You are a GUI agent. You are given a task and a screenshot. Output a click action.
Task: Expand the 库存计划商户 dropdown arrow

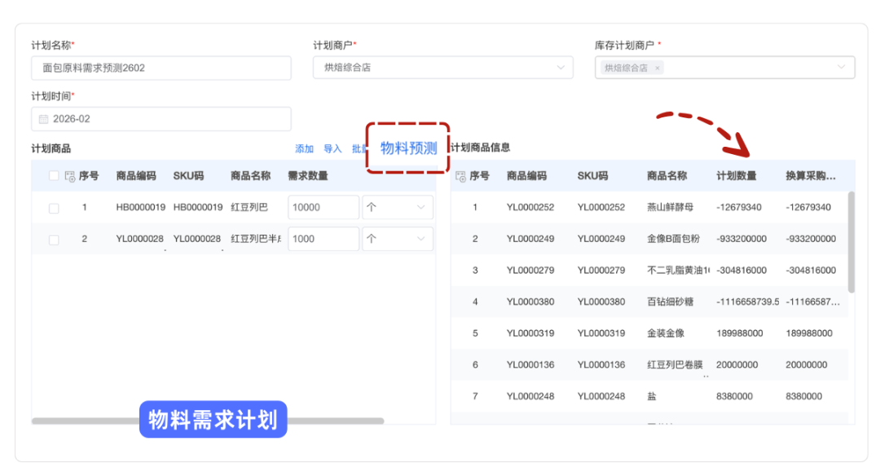tap(842, 68)
